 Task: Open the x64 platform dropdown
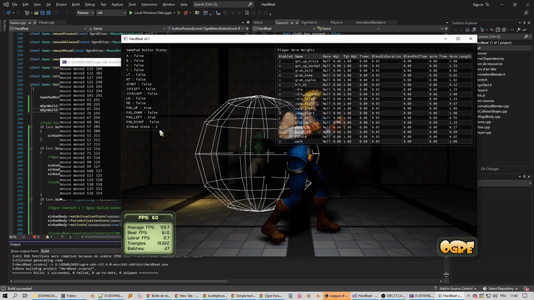click(111, 13)
